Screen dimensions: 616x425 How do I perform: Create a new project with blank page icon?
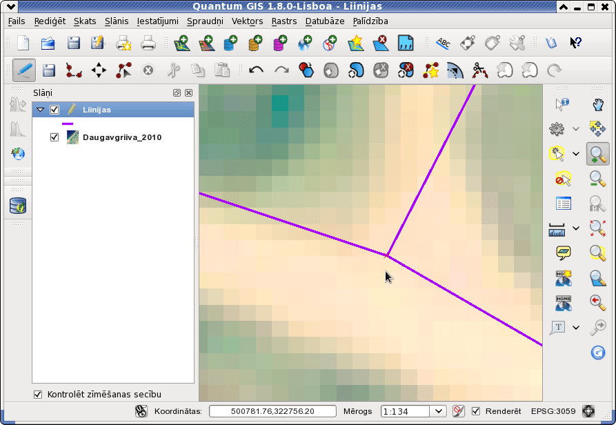tap(23, 43)
